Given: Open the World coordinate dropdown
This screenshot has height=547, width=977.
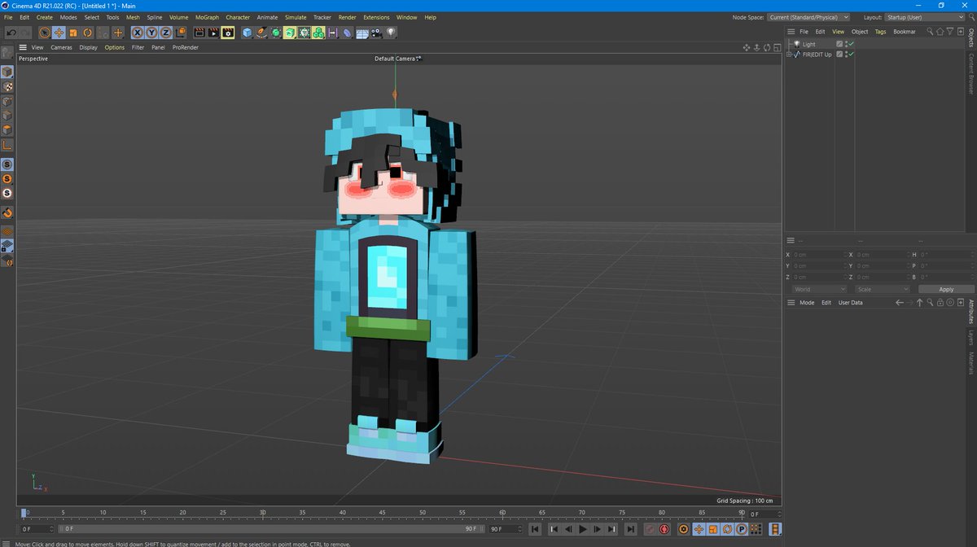Looking at the screenshot, I should (820, 289).
